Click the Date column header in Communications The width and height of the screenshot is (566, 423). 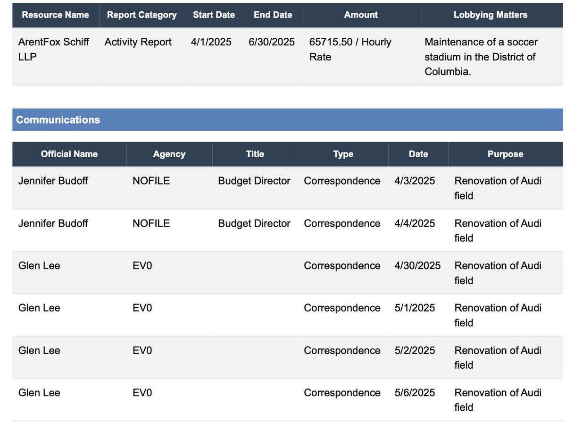coord(418,154)
